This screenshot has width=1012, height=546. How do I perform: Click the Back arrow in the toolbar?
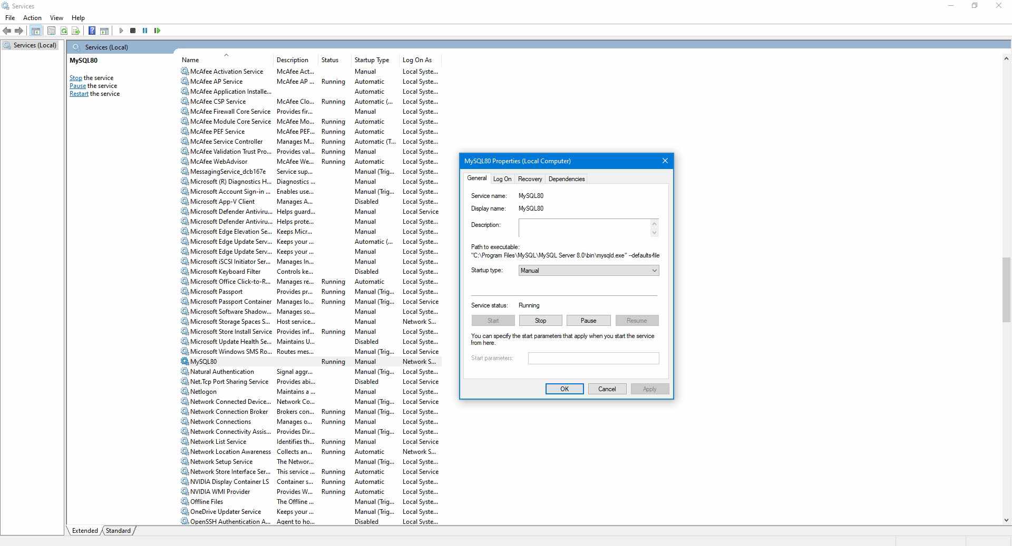[x=7, y=31]
